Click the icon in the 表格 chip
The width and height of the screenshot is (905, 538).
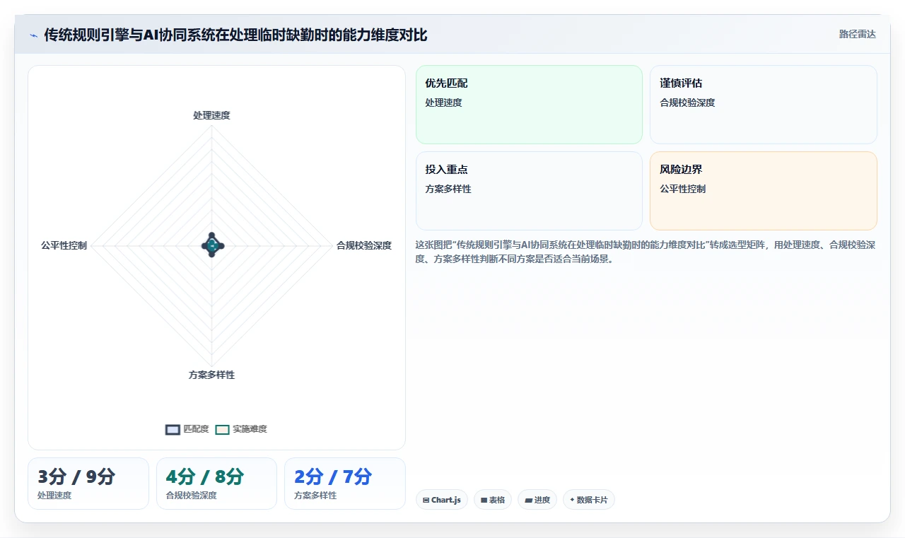pos(484,500)
